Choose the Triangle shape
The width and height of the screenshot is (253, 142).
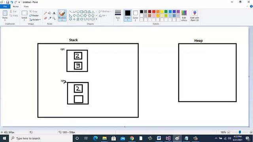(x=93, y=12)
